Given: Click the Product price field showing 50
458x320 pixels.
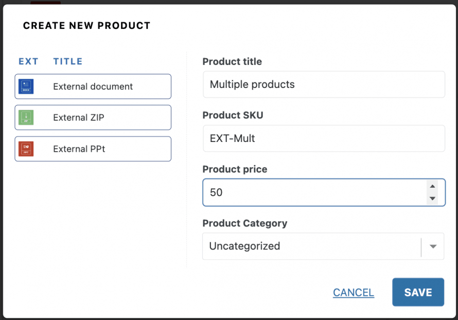Looking at the screenshot, I should pyautogui.click(x=314, y=192).
